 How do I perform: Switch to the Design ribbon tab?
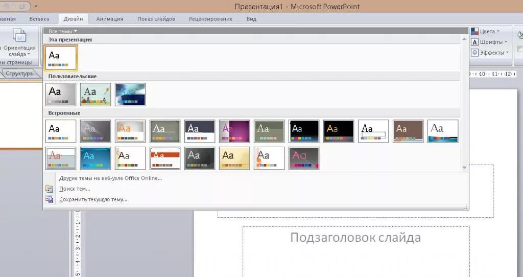click(73, 19)
